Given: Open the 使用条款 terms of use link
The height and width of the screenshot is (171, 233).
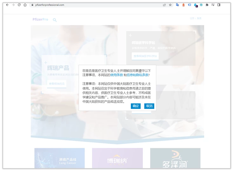Looking at the screenshot, I should point(117,75).
